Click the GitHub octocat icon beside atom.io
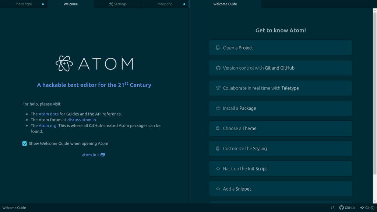The height and width of the screenshot is (212, 377). tap(103, 155)
